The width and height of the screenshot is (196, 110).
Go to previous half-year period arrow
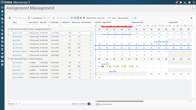point(87,18)
